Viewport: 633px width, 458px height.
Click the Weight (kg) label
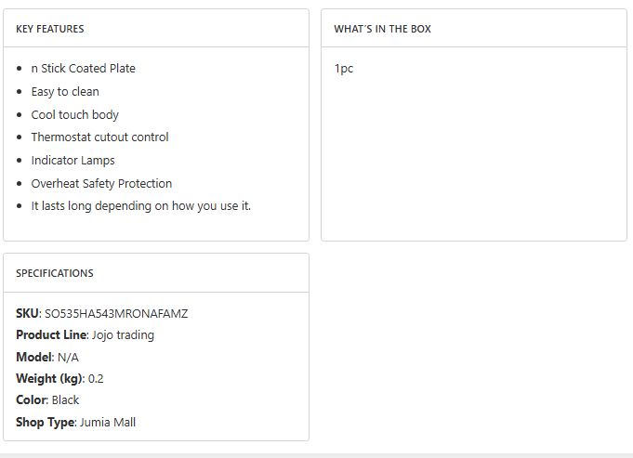click(x=50, y=378)
